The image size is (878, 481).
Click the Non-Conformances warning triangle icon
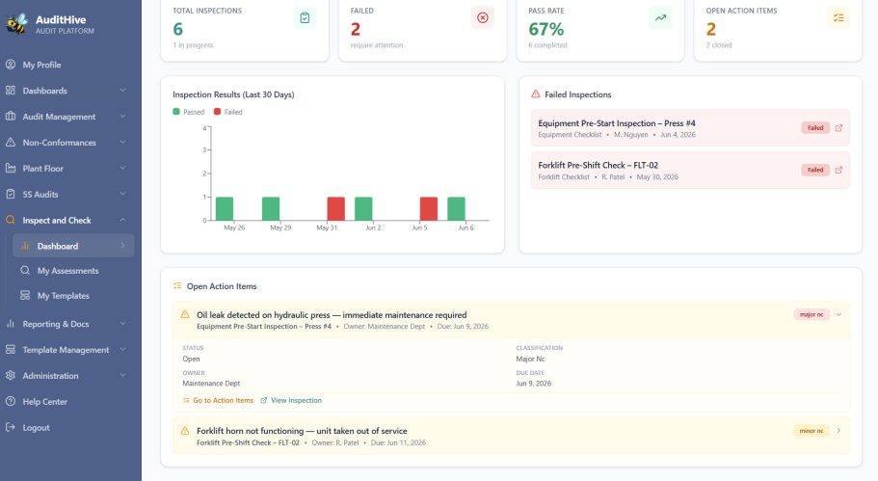tap(10, 143)
